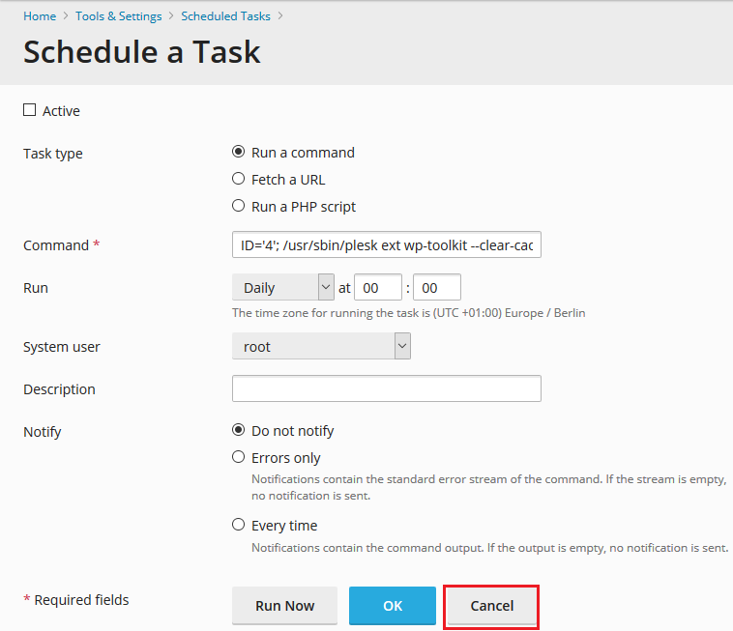Open Tools & Settings breadcrumb link
Screen dimensions: 733x631
[x=119, y=16]
